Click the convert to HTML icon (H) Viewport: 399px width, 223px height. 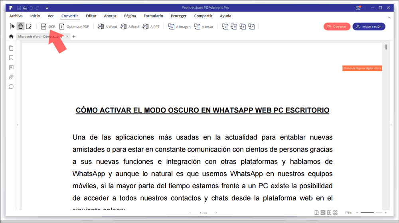[234, 26]
